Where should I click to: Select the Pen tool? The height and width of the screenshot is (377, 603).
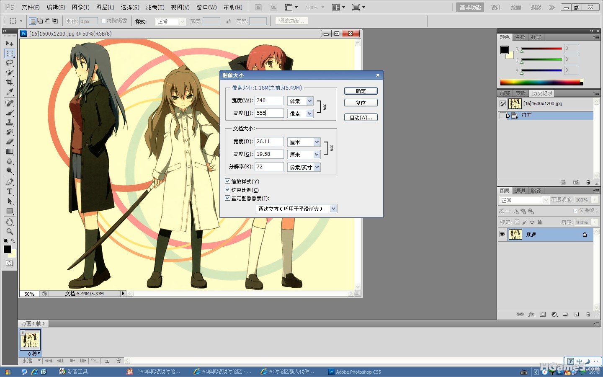10,182
